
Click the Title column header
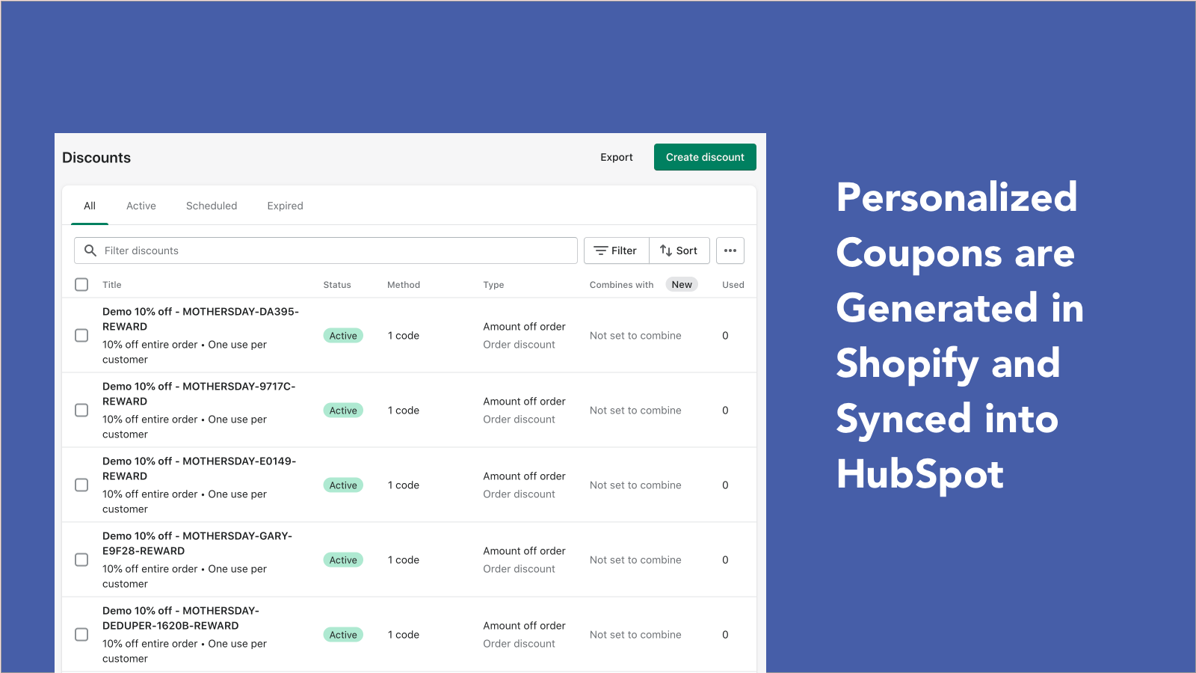111,285
